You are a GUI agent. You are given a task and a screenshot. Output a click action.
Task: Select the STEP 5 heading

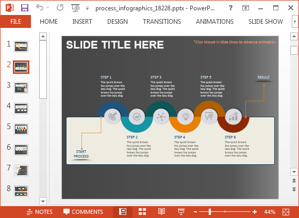coord(206,77)
